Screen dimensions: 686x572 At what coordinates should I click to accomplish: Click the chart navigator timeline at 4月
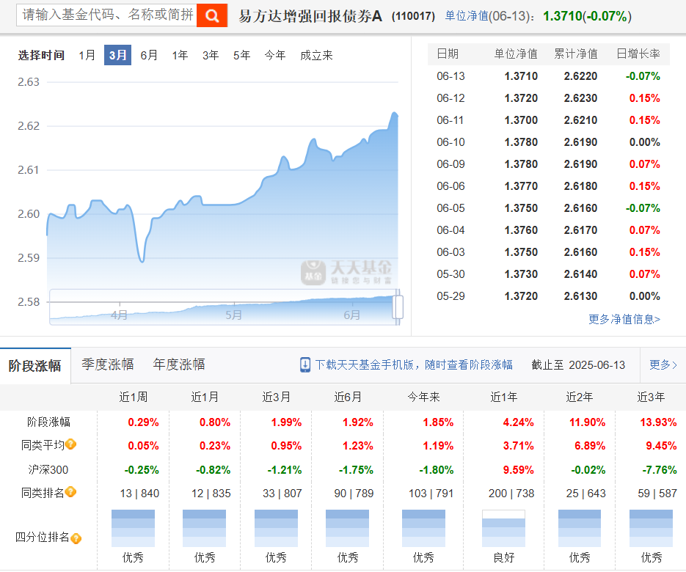point(119,315)
